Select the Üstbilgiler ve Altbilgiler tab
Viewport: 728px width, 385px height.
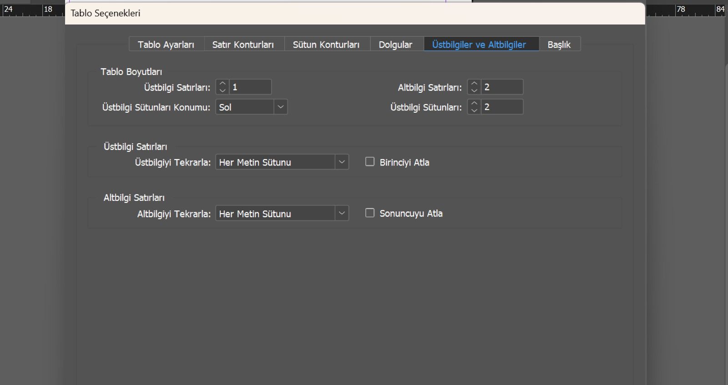(479, 44)
